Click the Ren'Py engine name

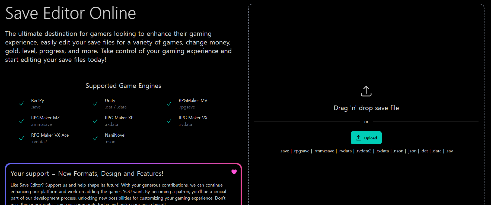tap(37, 100)
